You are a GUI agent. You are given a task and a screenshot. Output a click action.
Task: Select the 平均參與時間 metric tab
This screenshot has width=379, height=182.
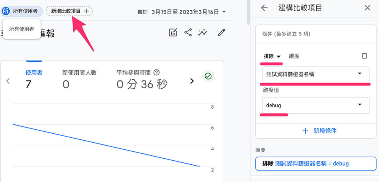pyautogui.click(x=142, y=79)
